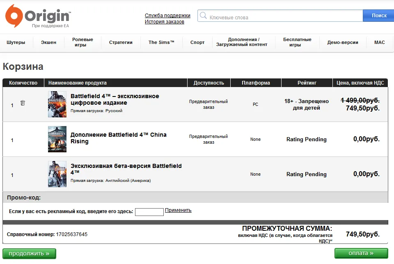394x264 pixels.
Task: Click the Origin logo
Action: (x=38, y=16)
